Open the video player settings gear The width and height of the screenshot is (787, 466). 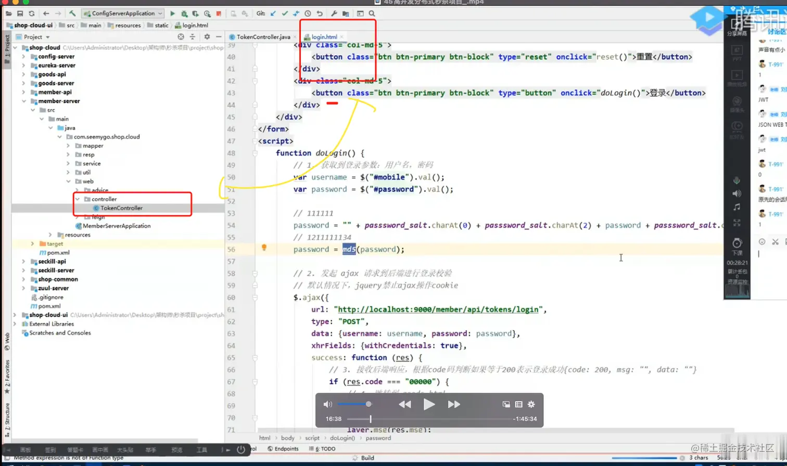click(531, 404)
